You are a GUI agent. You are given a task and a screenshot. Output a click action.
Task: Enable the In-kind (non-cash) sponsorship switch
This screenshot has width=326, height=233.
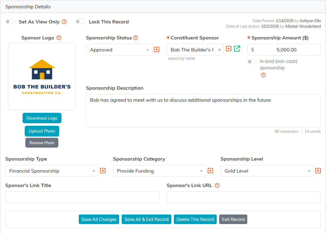coord(252,62)
